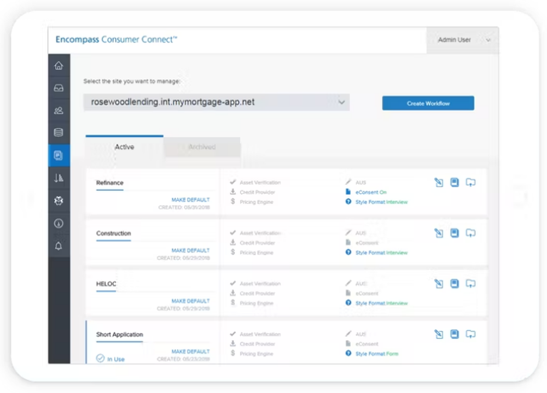The image size is (547, 393).
Task: Click the Create Workflow button
Action: click(428, 103)
